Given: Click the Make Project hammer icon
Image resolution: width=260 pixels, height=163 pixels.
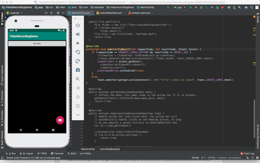Looking at the screenshot, I should (168, 7).
